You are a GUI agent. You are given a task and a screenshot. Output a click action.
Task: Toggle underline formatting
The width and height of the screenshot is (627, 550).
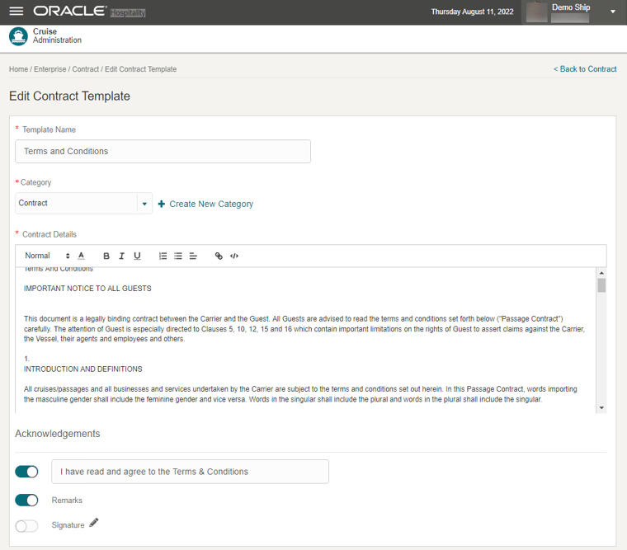tap(137, 256)
